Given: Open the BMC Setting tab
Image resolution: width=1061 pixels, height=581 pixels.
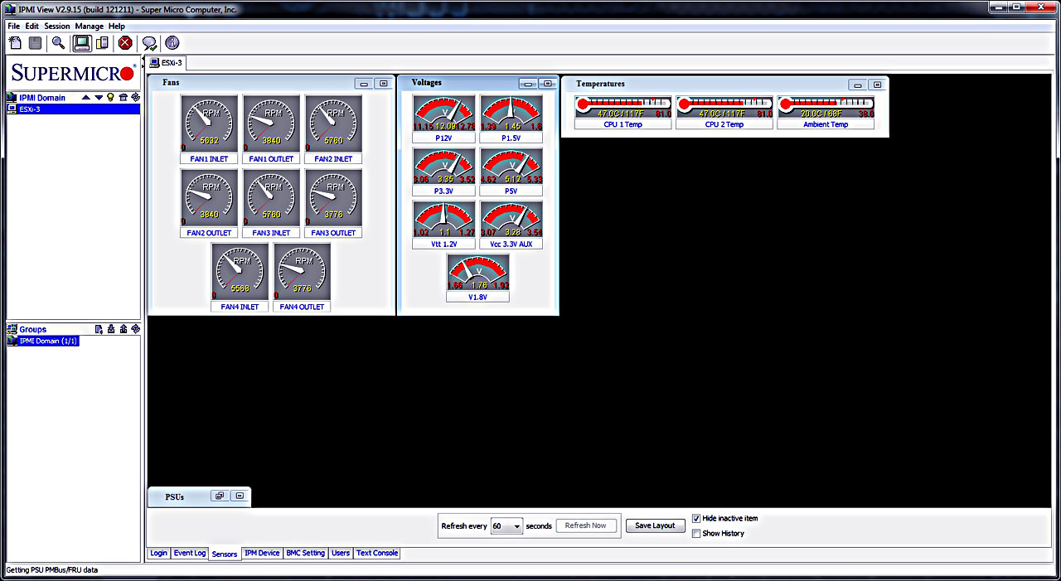Looking at the screenshot, I should click(306, 553).
